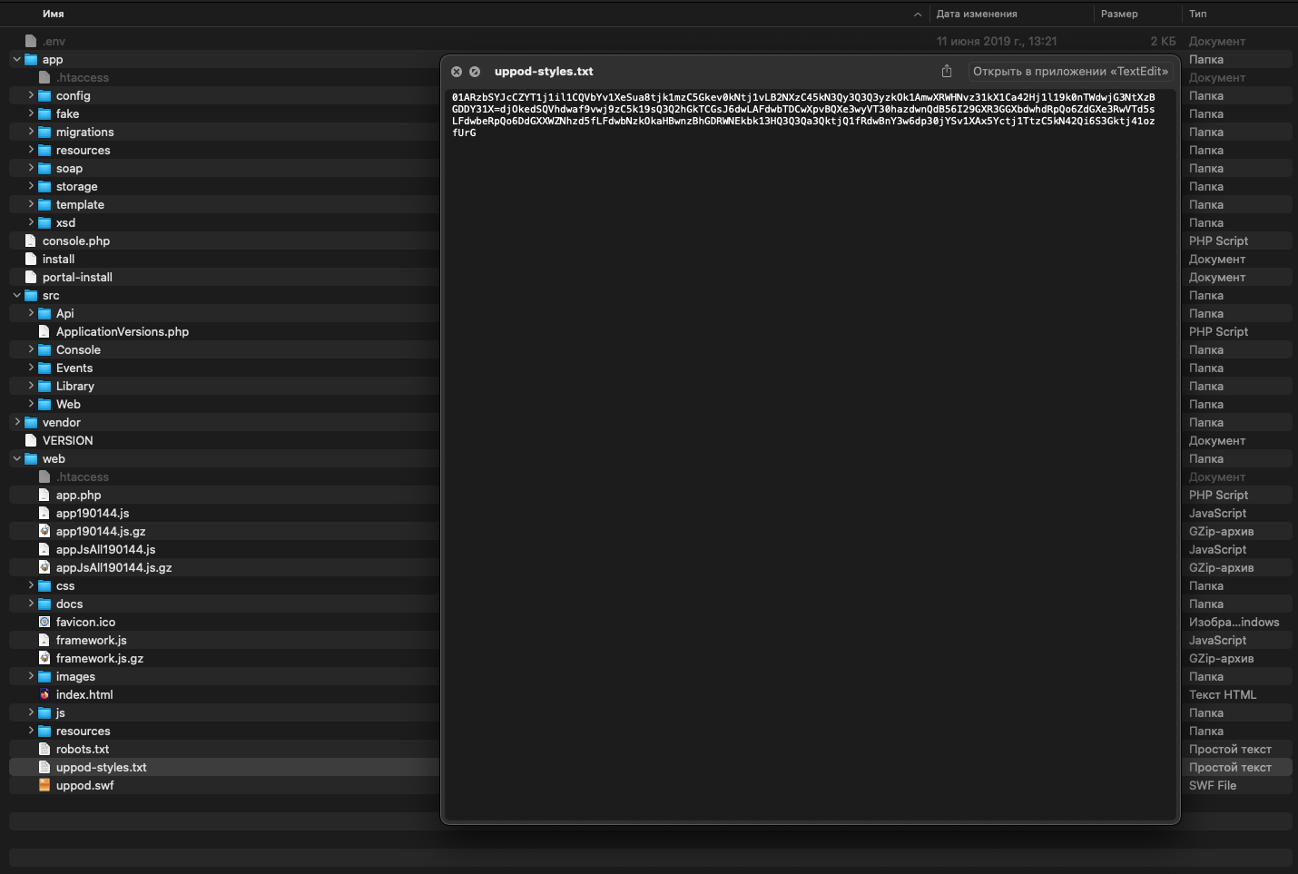The image size is (1298, 874).
Task: Expand the vendor folder
Action: 17,422
